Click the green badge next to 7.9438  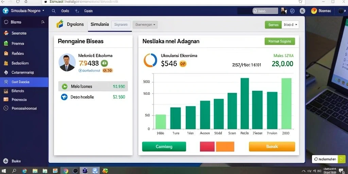[x=104, y=63]
